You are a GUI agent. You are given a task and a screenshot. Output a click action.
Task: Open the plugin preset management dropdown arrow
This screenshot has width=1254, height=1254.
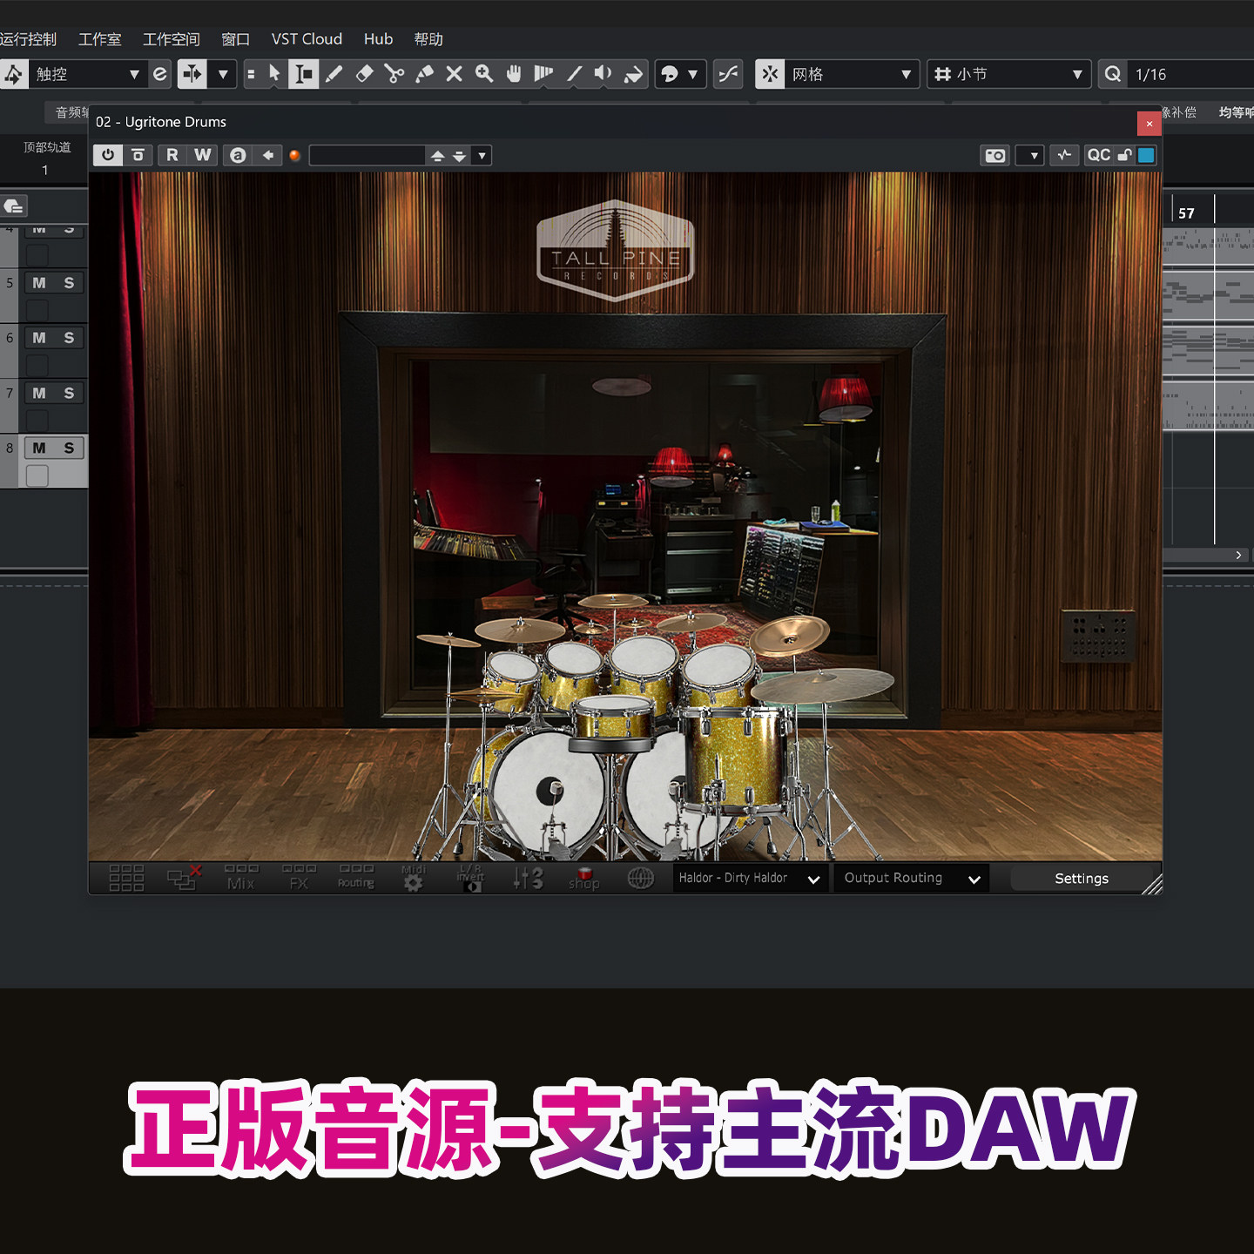point(482,155)
